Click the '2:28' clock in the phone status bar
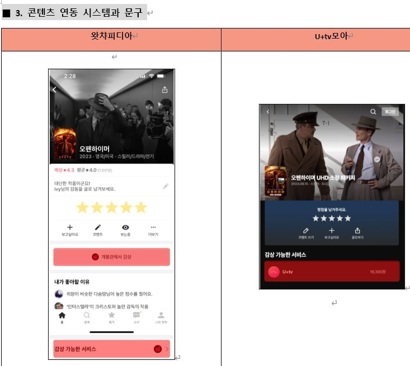This screenshot has height=366, width=410. pyautogui.click(x=70, y=76)
